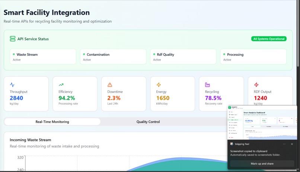Screen dimensions: 300x172
Task: Click the 'Last 24h' label under Downtime
Action: 113,104
